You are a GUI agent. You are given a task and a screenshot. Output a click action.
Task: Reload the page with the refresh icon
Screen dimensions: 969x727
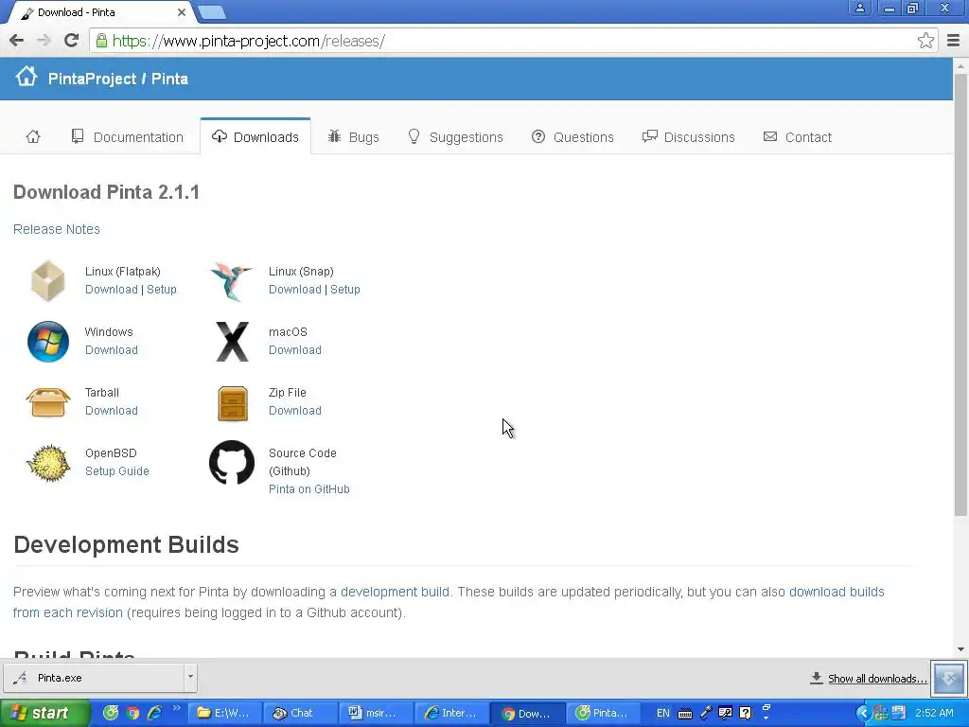click(71, 40)
